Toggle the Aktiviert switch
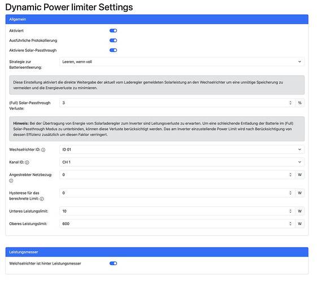This screenshot has width=317, height=282. click(113, 30)
